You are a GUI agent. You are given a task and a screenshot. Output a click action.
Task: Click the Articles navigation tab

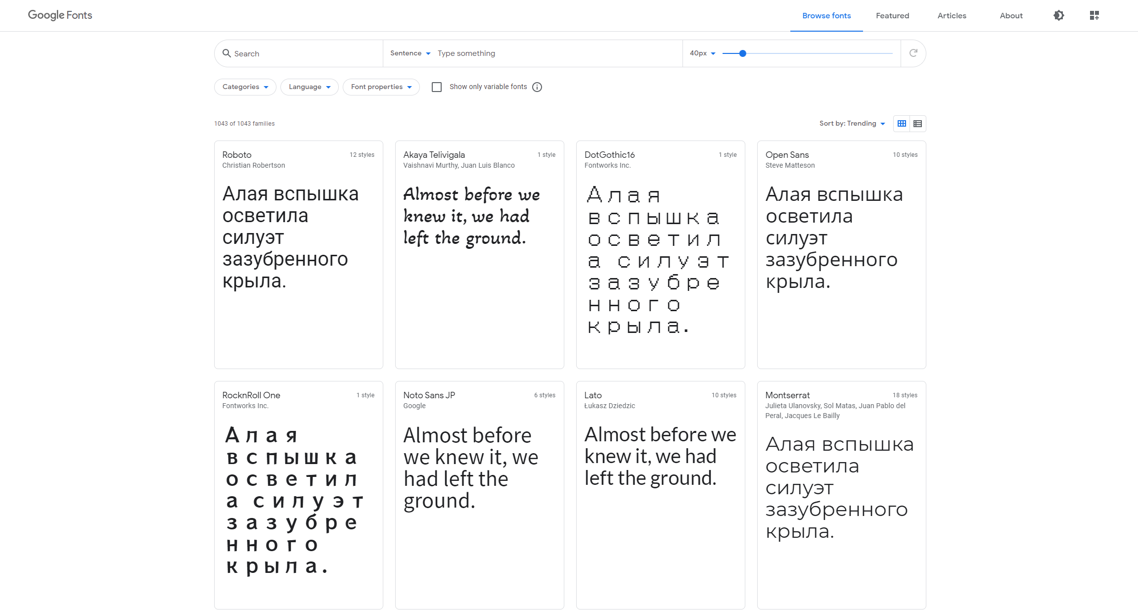pyautogui.click(x=951, y=16)
